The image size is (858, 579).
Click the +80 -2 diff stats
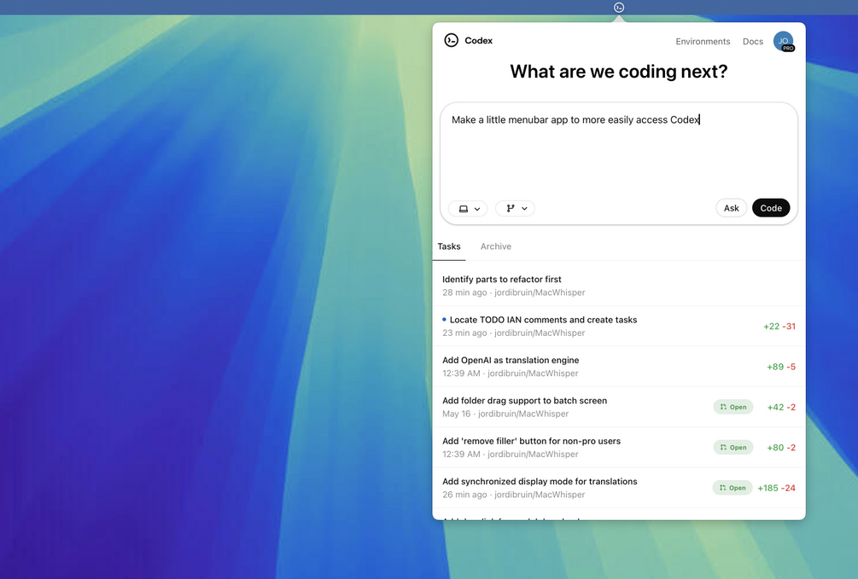tap(781, 448)
